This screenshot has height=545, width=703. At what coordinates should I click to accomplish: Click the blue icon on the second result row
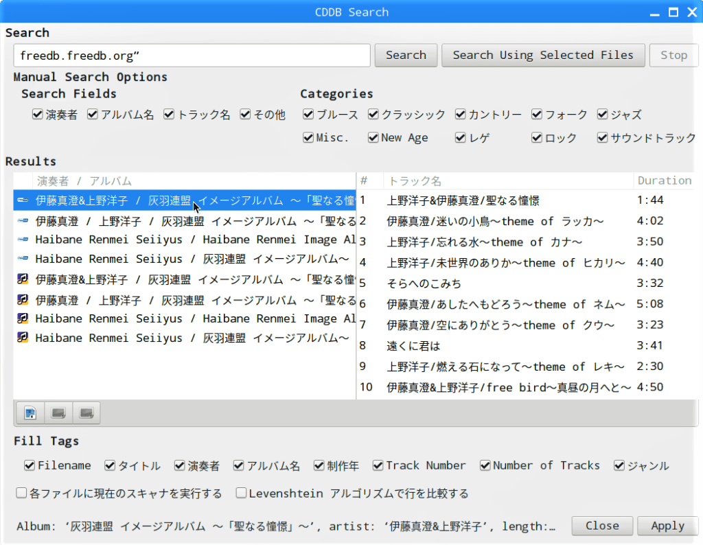pos(23,221)
